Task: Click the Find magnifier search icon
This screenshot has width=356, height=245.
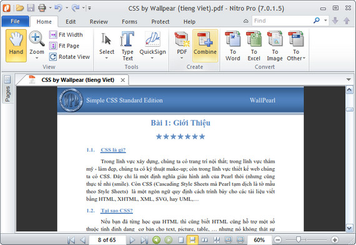Action: (x=317, y=21)
